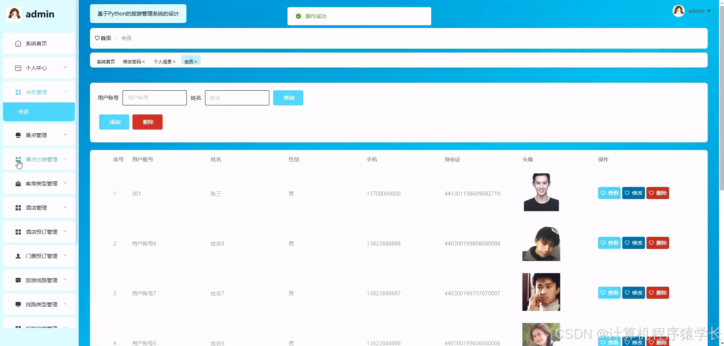This screenshot has height=346, width=724.
Task: Click the 查询 search button
Action: 288,98
